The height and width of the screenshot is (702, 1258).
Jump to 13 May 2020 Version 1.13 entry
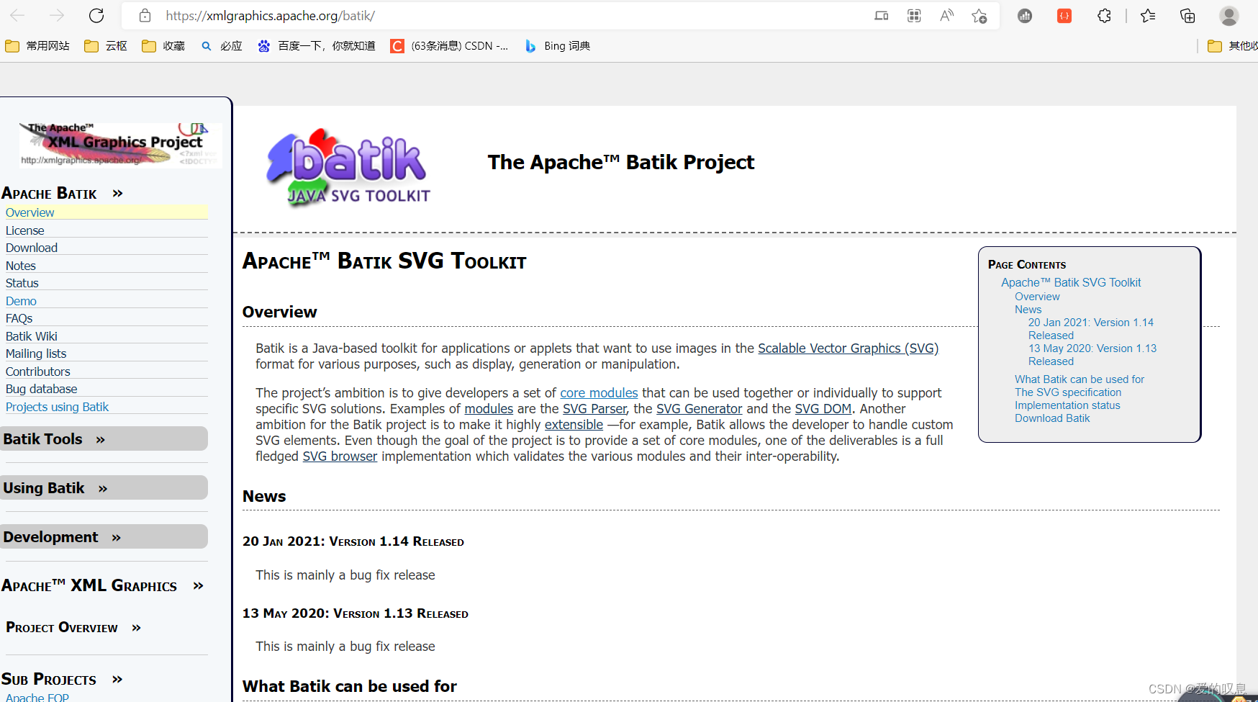point(1092,355)
